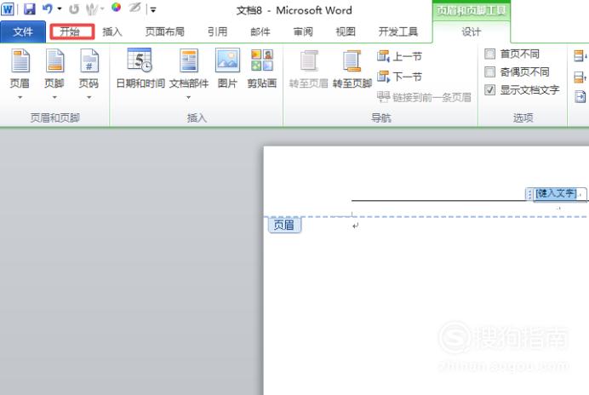This screenshot has width=589, height=395.
Task: Open the 页面布局 tab
Action: (x=165, y=32)
